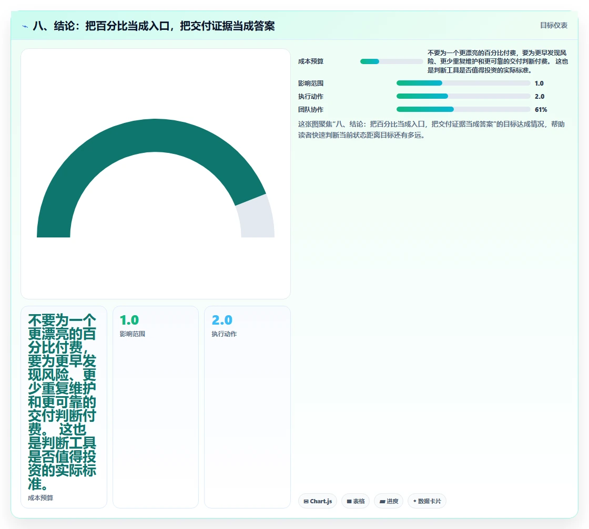Click the 成本预算 caption in the first card

coord(40,498)
